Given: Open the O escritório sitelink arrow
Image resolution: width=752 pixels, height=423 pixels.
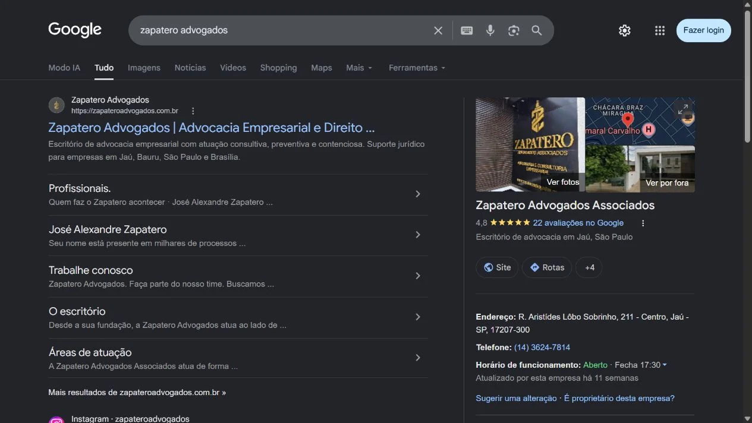Looking at the screenshot, I should [418, 317].
